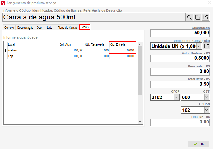The width and height of the screenshot is (213, 149).
Task: Close the Lançamento de produto/serviço window
Action: pos(209,3)
